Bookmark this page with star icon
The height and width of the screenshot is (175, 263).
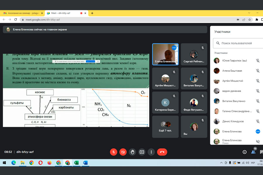[250, 20]
